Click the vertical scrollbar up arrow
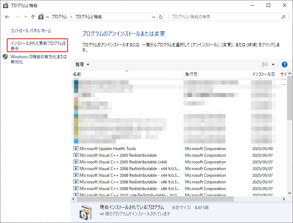This screenshot has width=293, height=223. click(x=289, y=73)
